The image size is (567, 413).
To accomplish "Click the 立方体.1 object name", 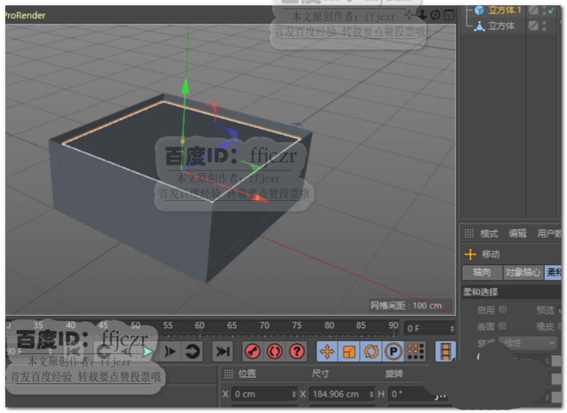I will [505, 10].
